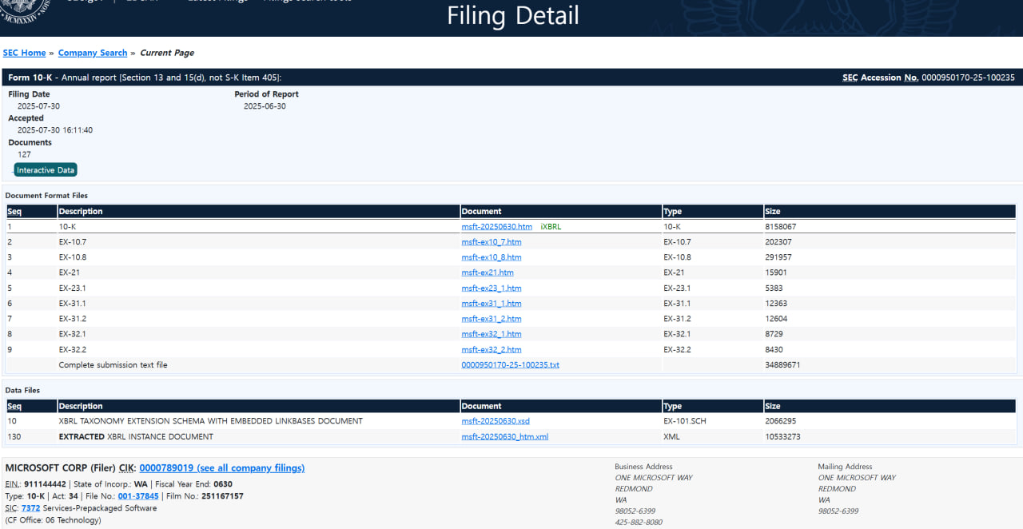This screenshot has height=529, width=1023.
Task: Open msft-ex32_2.htm exhibit link
Action: [x=492, y=349]
